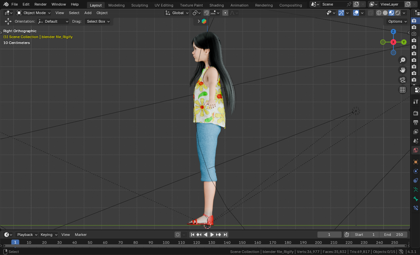
Task: Toggle use preview range clock button
Action: click(x=347, y=235)
